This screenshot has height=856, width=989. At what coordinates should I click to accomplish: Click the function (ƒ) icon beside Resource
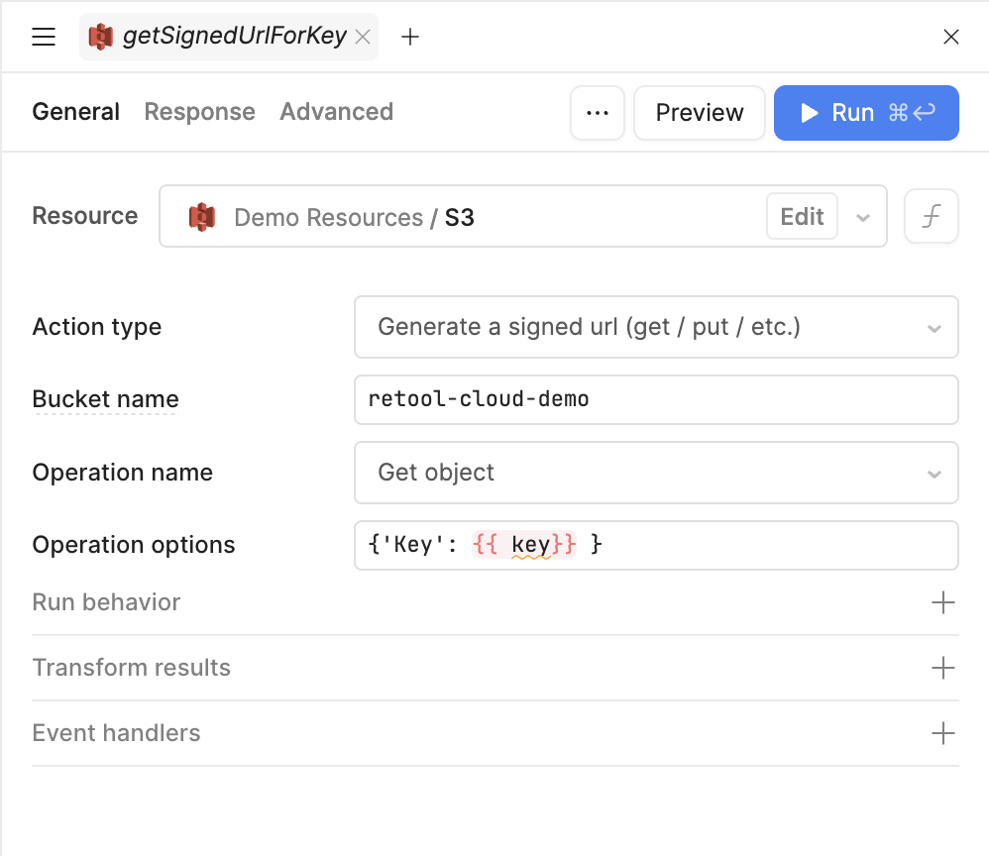pyautogui.click(x=931, y=216)
